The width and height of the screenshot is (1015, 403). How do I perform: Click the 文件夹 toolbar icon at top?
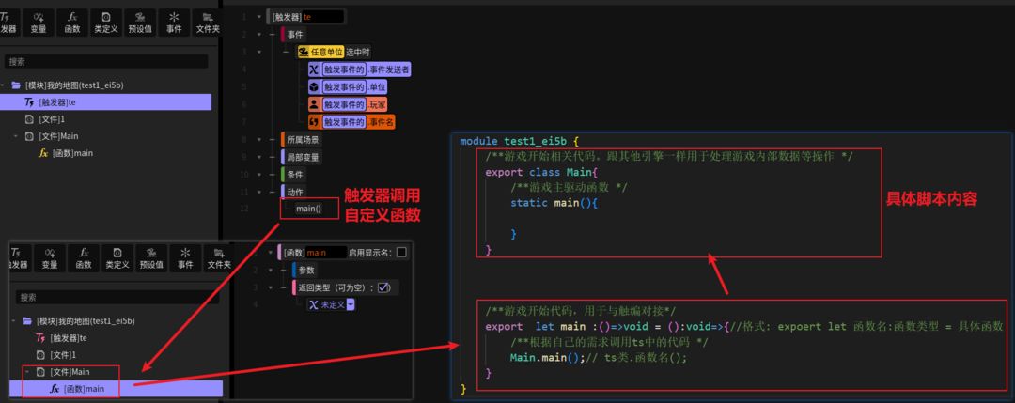[207, 23]
